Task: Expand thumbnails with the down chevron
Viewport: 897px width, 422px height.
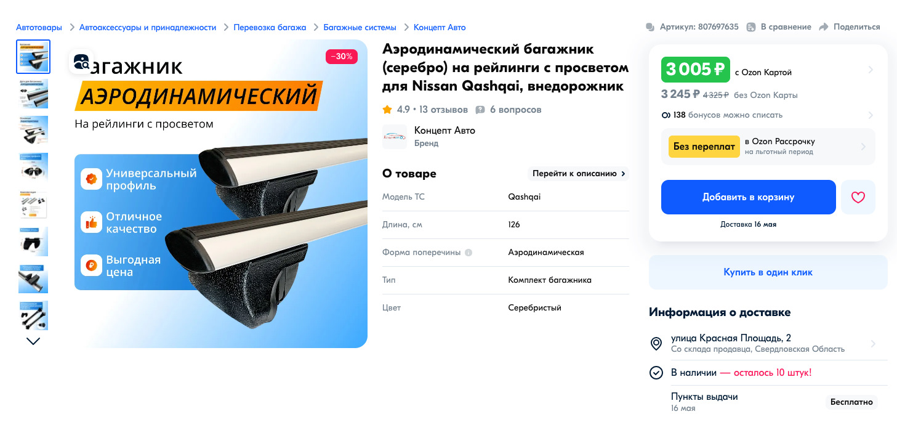Action: tap(33, 341)
